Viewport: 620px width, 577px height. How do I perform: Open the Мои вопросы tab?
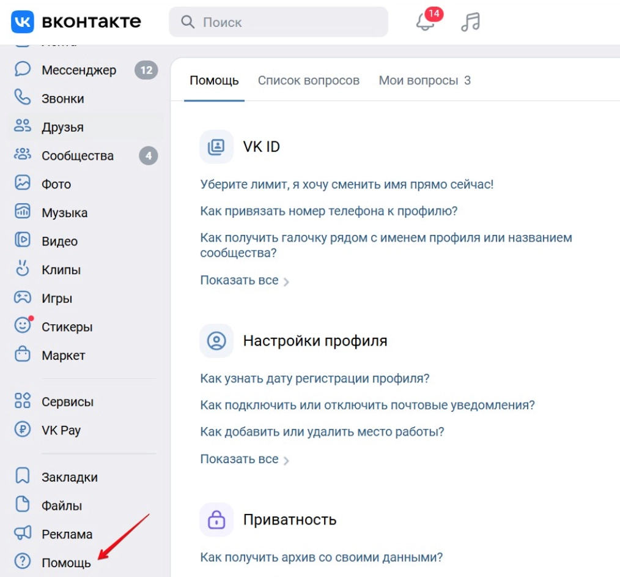coord(425,80)
